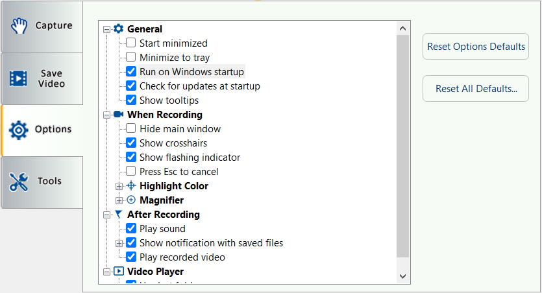Enable the Start minimized checkbox
This screenshot has width=542, height=293.
(131, 43)
